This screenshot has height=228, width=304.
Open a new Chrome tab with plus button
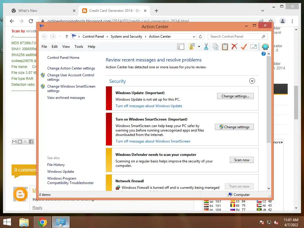point(156,11)
